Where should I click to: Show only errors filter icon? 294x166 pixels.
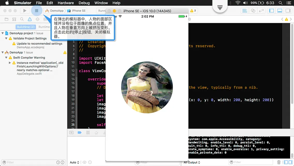tap(63, 162)
